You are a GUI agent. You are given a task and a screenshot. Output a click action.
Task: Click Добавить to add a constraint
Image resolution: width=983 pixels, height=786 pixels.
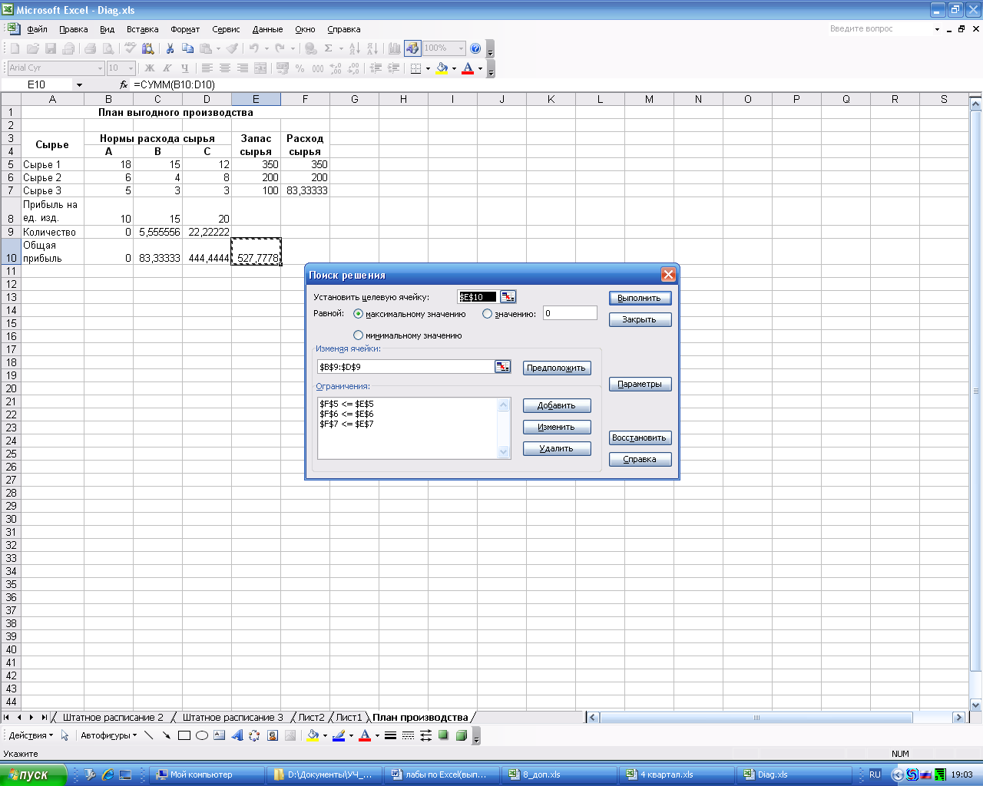557,405
